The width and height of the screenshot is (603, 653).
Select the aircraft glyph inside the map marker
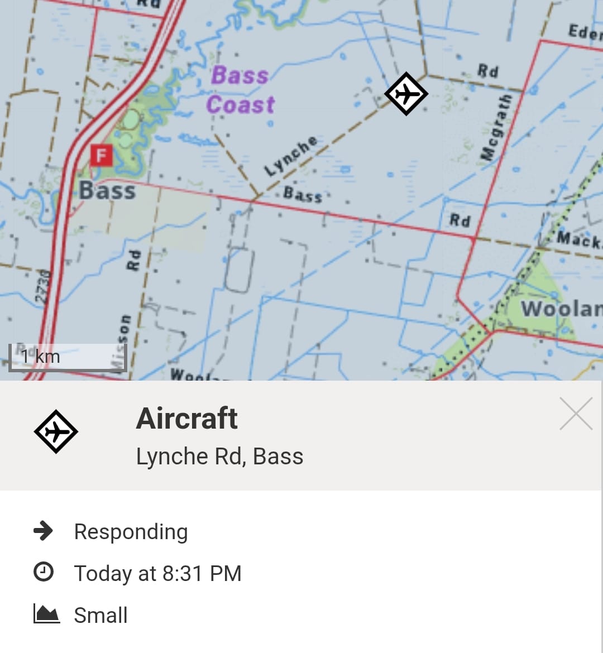tap(407, 94)
